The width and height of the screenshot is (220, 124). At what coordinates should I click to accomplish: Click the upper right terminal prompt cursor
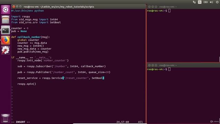coord(169,11)
